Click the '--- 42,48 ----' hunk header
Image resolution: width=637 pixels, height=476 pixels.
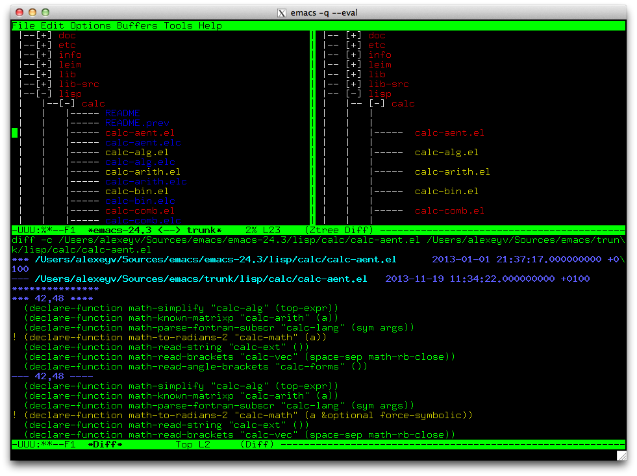pos(53,377)
